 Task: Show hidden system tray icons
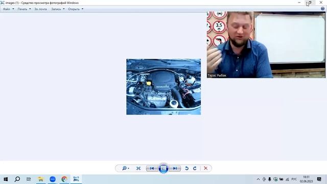[258, 179]
